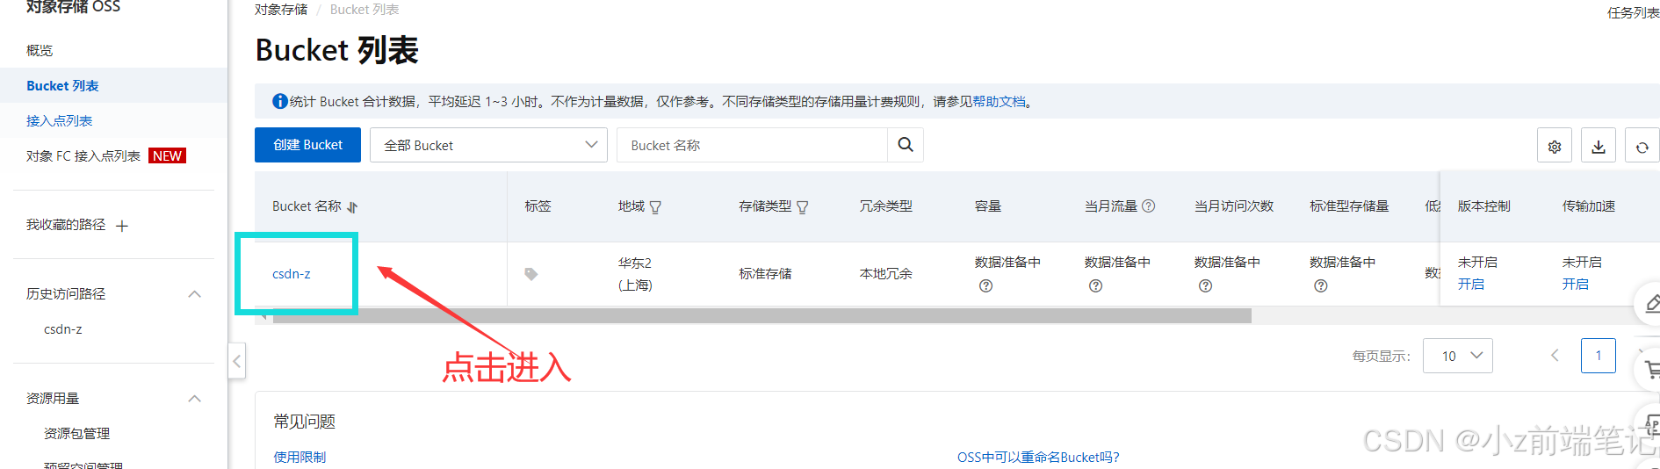This screenshot has height=469, width=1660.
Task: Open 接入点列表 in the sidebar
Action: tap(59, 120)
